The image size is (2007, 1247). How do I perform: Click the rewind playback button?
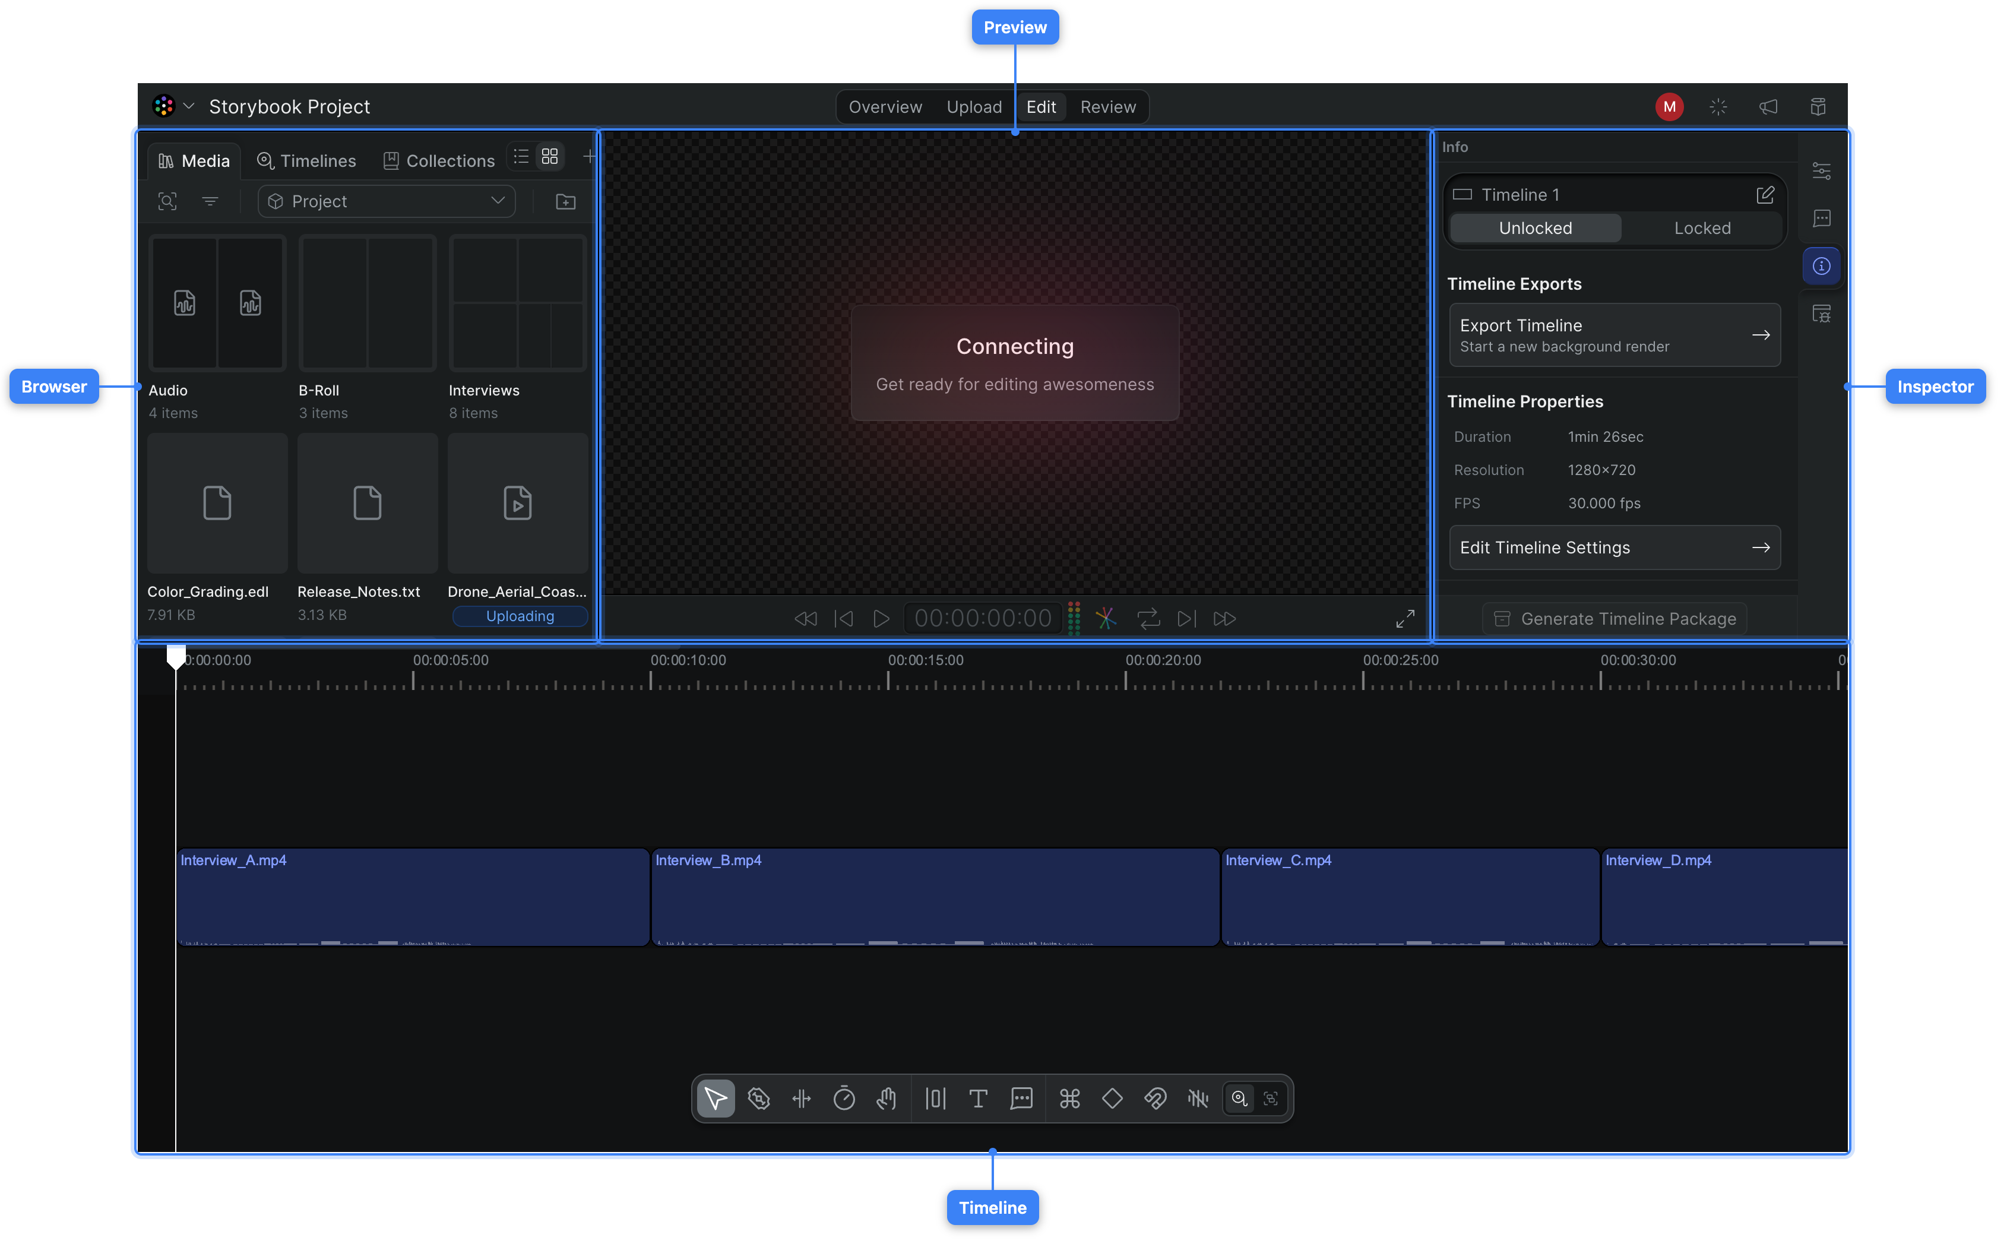pos(806,619)
